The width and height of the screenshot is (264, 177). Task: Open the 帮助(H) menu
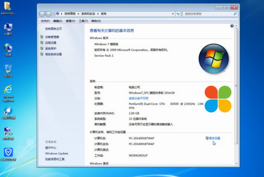[x=96, y=21]
